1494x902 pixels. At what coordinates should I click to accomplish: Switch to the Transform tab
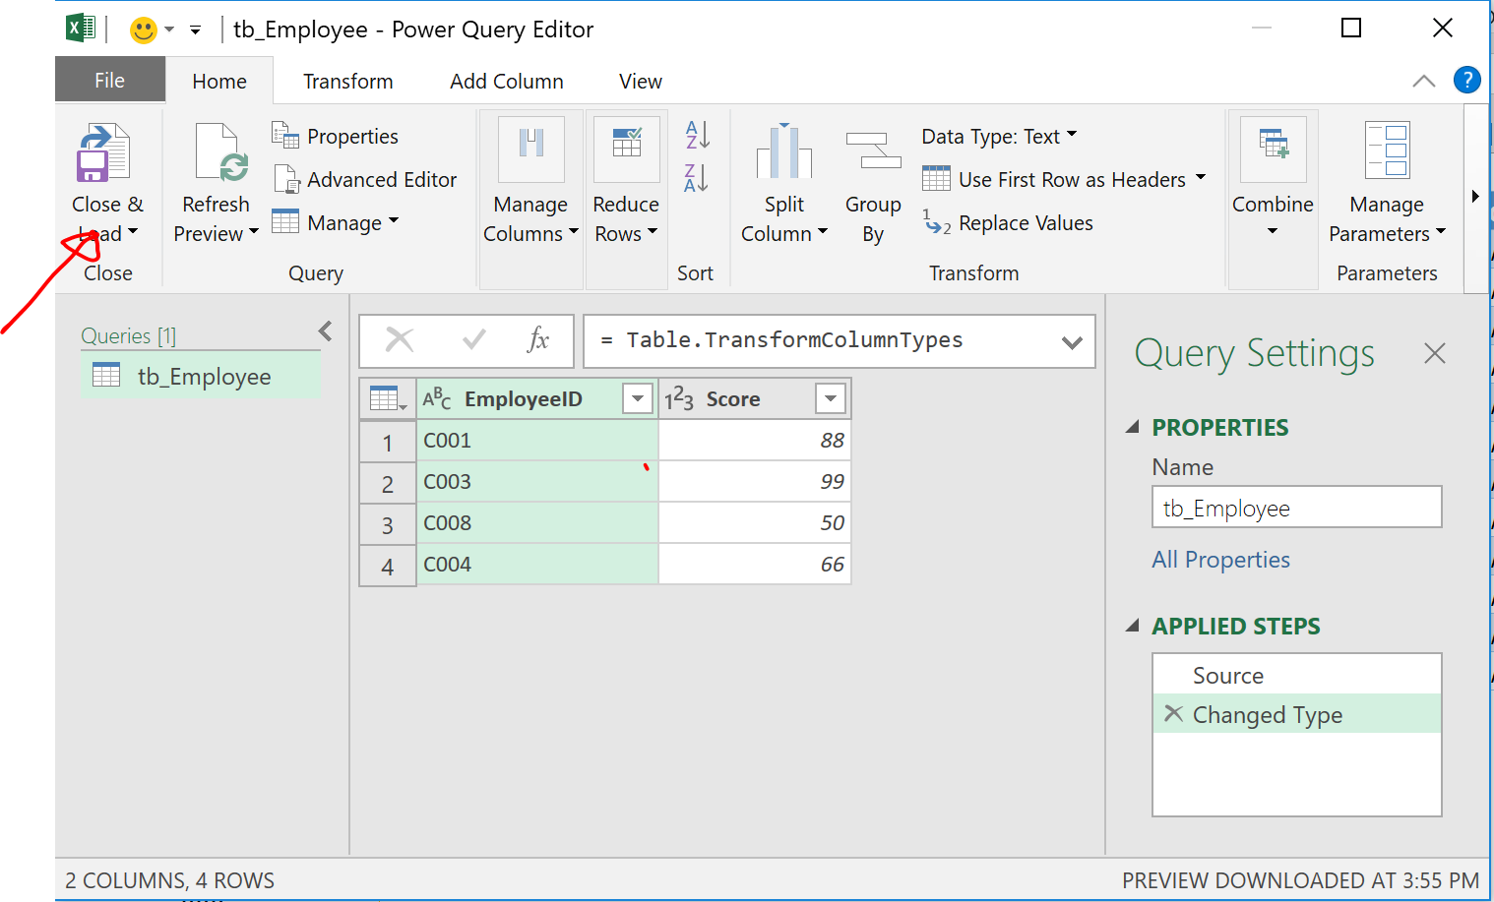pos(347,82)
